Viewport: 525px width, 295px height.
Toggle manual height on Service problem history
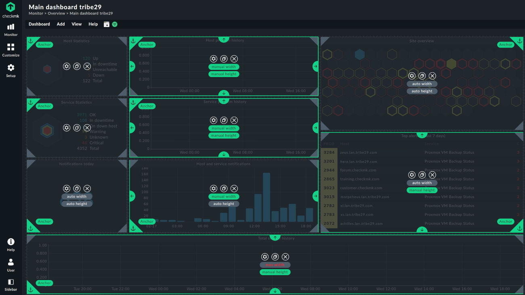224,136
